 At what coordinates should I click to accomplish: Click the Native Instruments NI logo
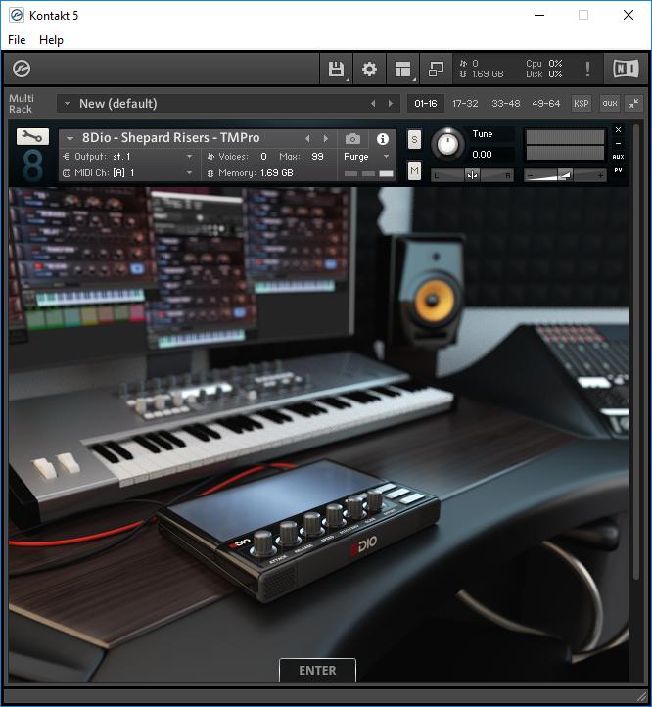pos(626,69)
